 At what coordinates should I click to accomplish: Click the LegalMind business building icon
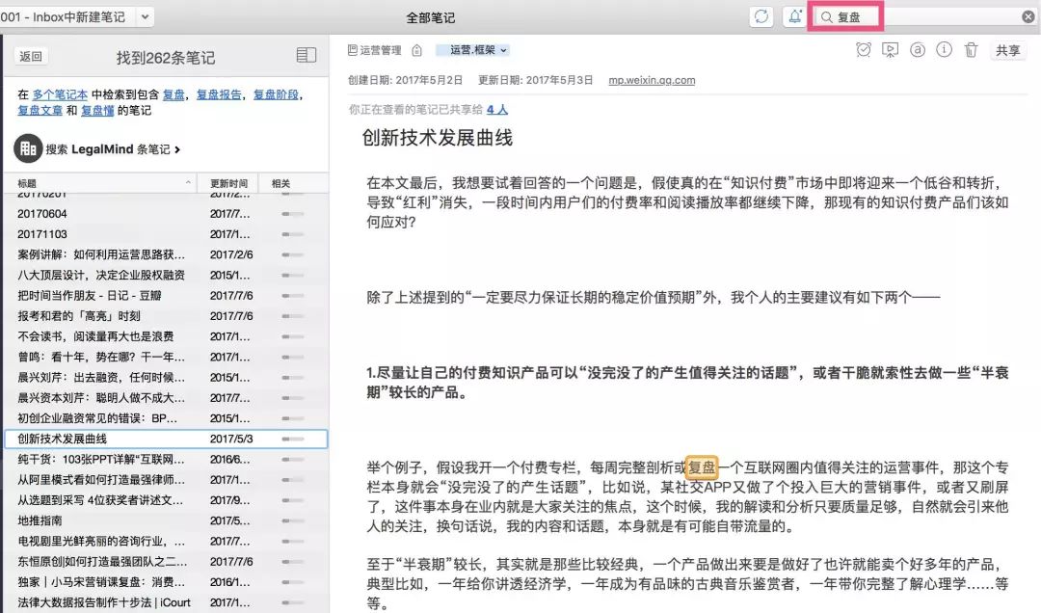28,148
